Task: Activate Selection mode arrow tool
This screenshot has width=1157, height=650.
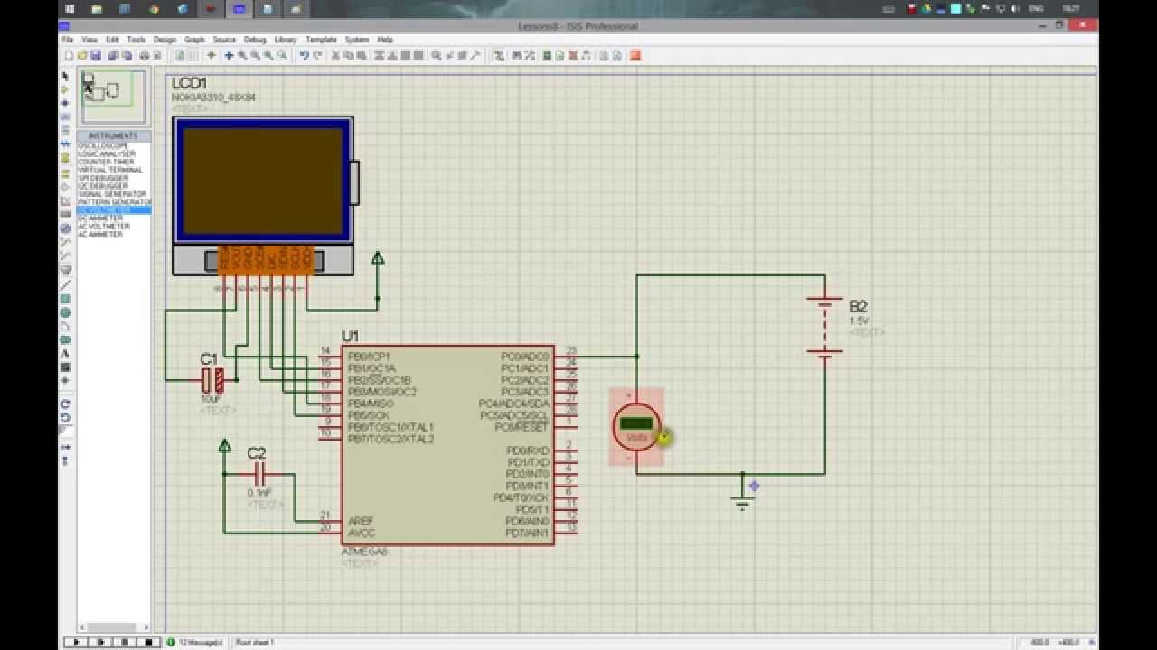Action: tap(65, 76)
